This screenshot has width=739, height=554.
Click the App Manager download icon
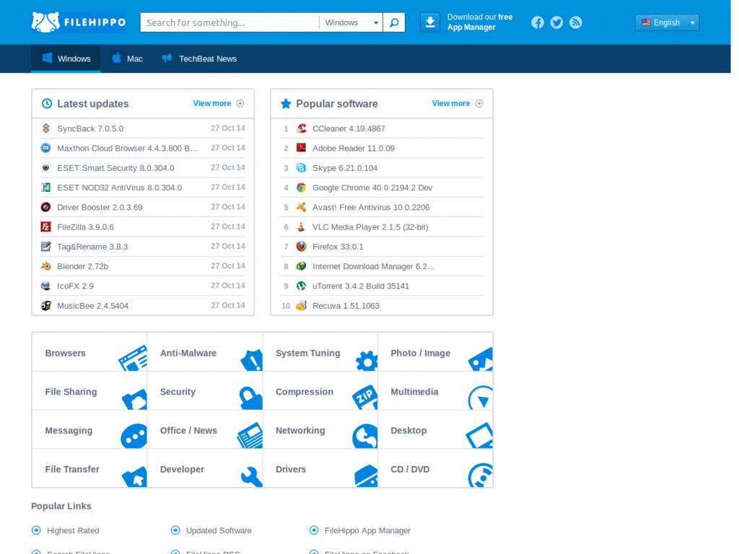tap(430, 22)
